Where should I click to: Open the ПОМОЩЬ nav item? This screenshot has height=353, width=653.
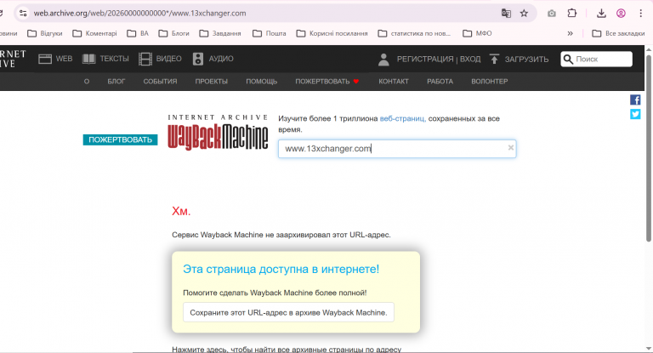point(262,82)
